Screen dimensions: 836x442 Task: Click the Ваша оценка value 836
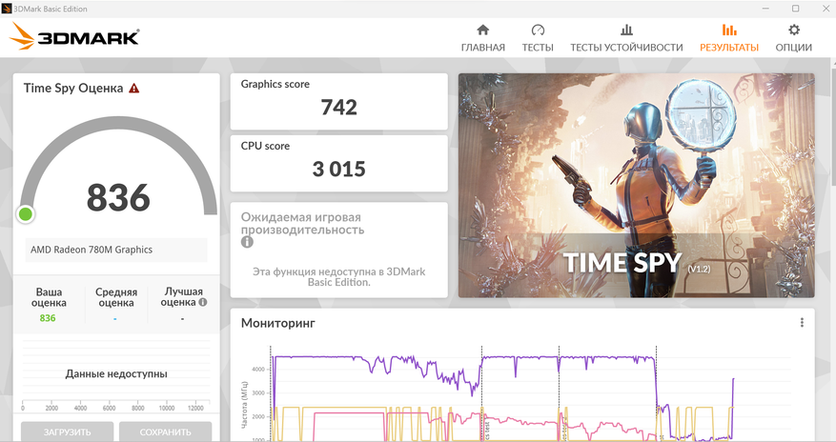click(48, 318)
